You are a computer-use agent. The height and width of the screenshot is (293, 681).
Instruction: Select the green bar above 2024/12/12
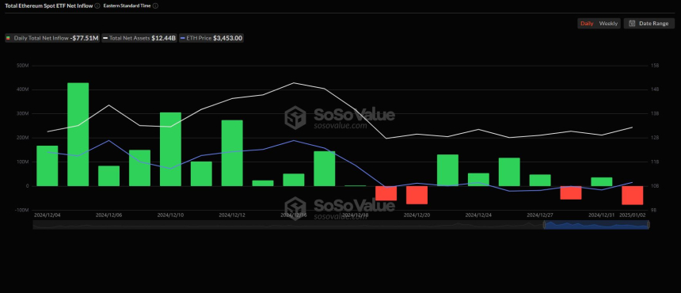pyautogui.click(x=232, y=153)
